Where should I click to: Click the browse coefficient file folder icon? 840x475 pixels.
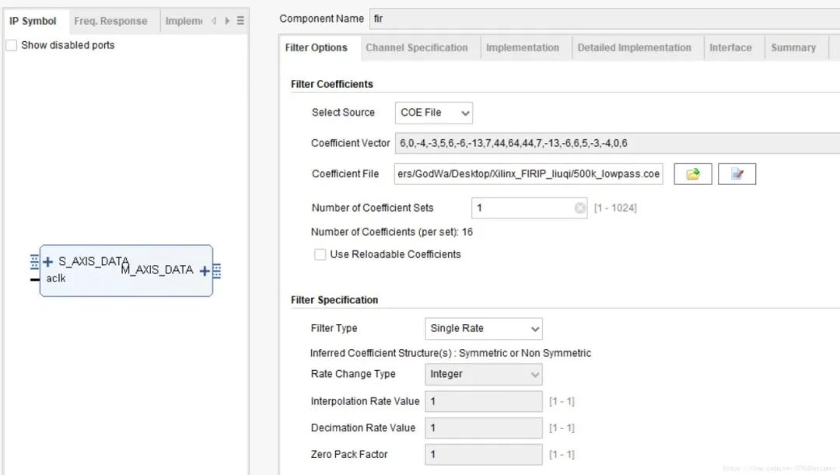[x=692, y=174]
